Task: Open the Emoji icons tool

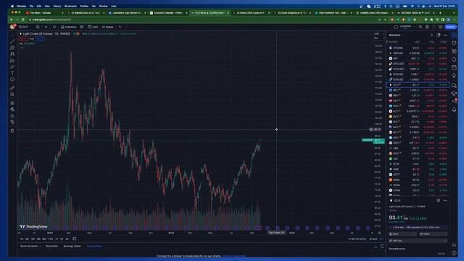Action: (x=12, y=80)
